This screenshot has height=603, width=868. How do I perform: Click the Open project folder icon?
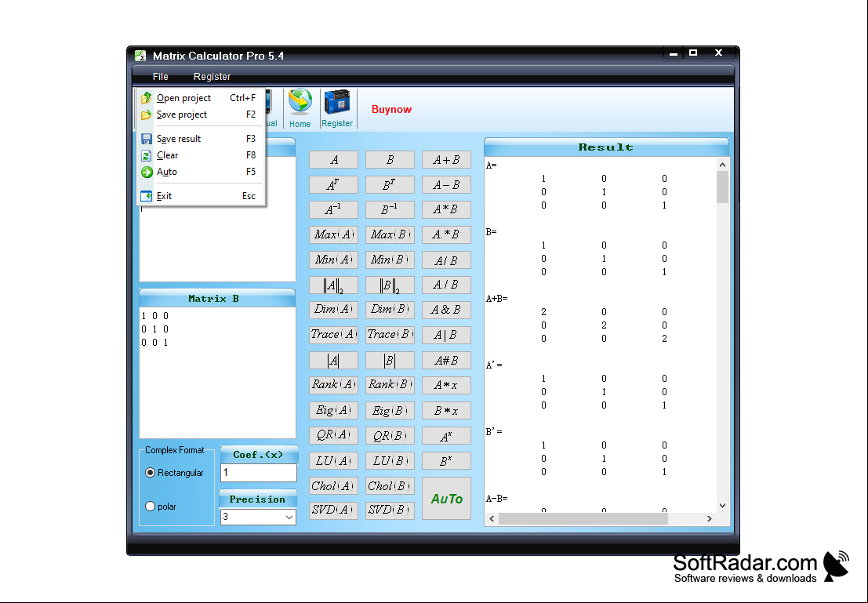click(146, 98)
